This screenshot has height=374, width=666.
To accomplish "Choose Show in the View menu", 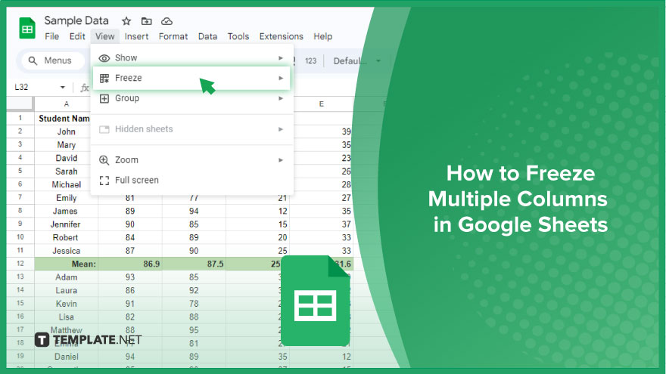I will (191, 57).
